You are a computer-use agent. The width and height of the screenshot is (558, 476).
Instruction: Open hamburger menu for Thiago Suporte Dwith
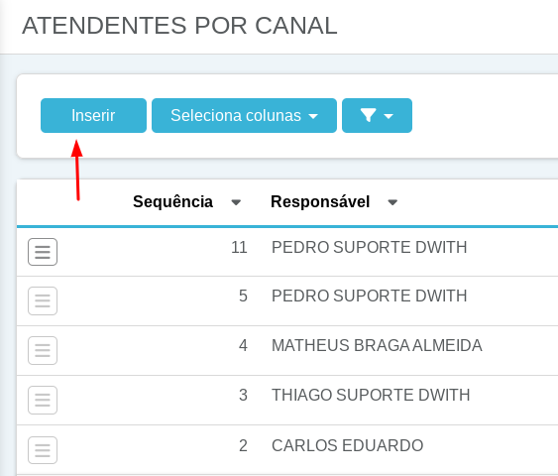coord(43,400)
